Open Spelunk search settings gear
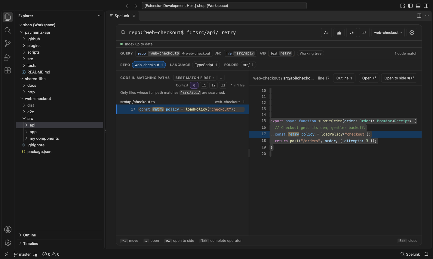The width and height of the screenshot is (433, 259). (412, 33)
